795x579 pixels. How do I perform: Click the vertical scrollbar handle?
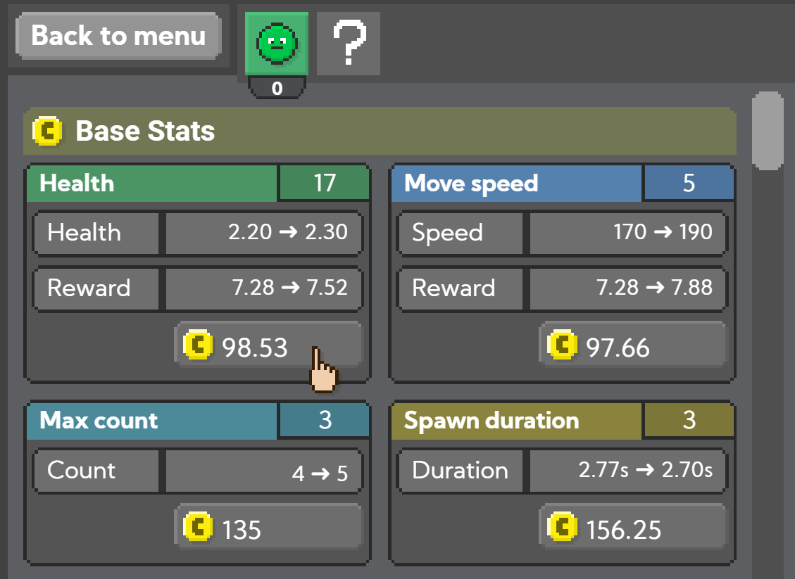click(768, 130)
